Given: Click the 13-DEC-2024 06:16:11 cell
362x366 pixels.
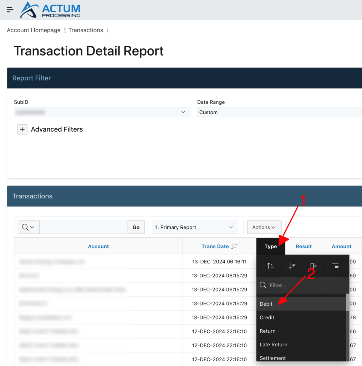Looking at the screenshot, I should coord(219,261).
